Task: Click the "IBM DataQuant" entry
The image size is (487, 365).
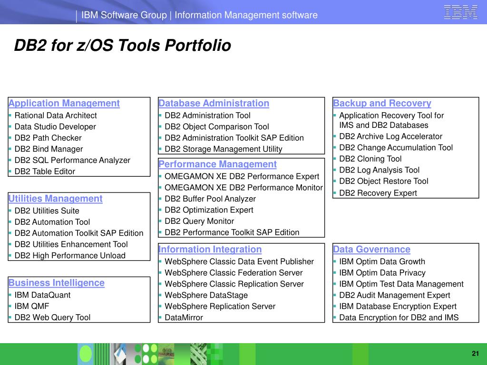Action: [x=42, y=295]
